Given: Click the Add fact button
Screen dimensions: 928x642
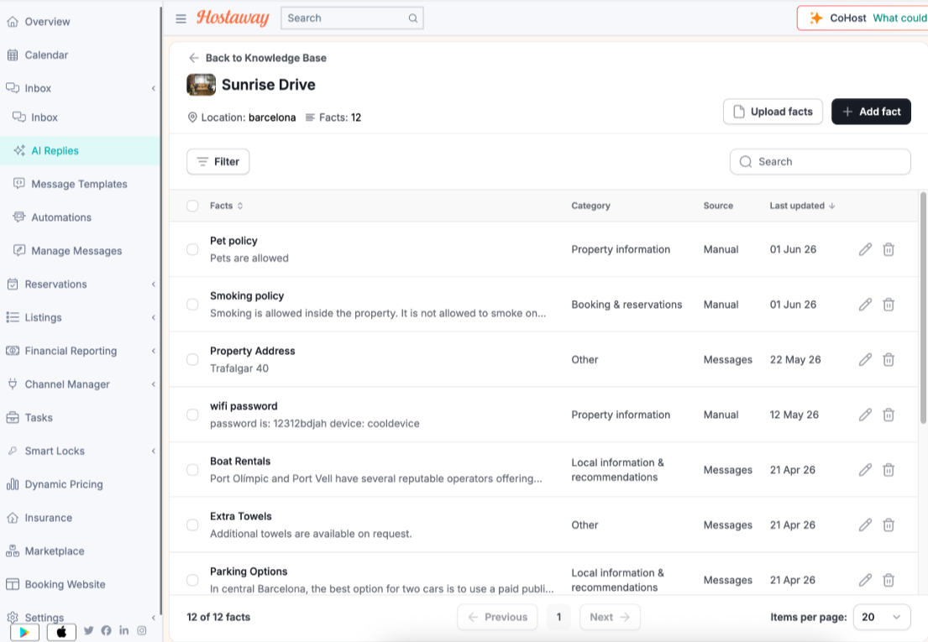Looking at the screenshot, I should (x=871, y=112).
